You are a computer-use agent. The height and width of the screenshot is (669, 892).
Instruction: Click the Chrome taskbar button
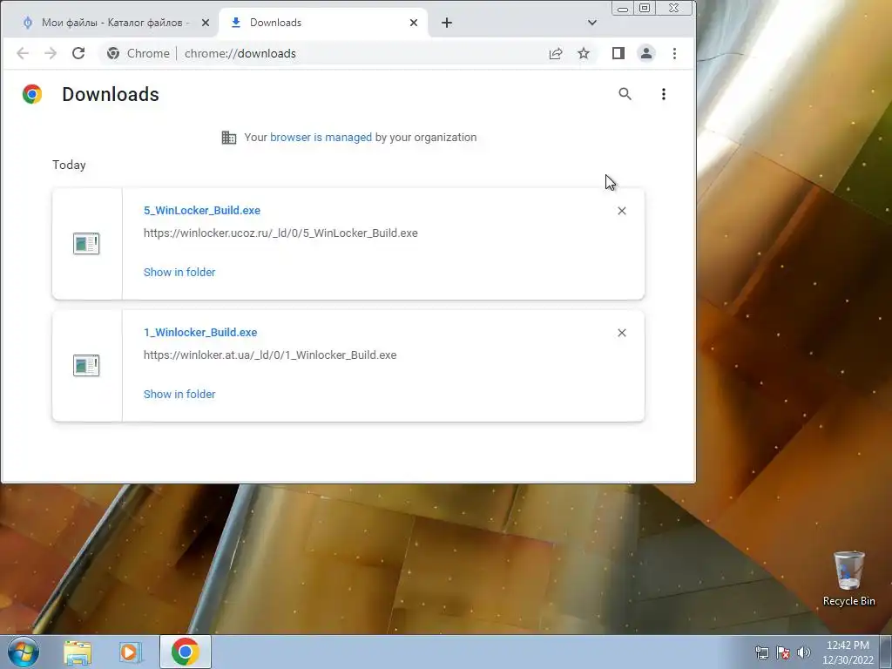(185, 652)
